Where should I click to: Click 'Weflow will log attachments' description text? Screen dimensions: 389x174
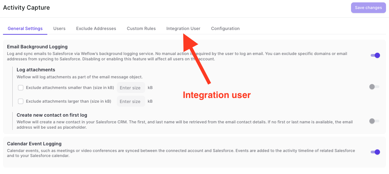point(80,77)
